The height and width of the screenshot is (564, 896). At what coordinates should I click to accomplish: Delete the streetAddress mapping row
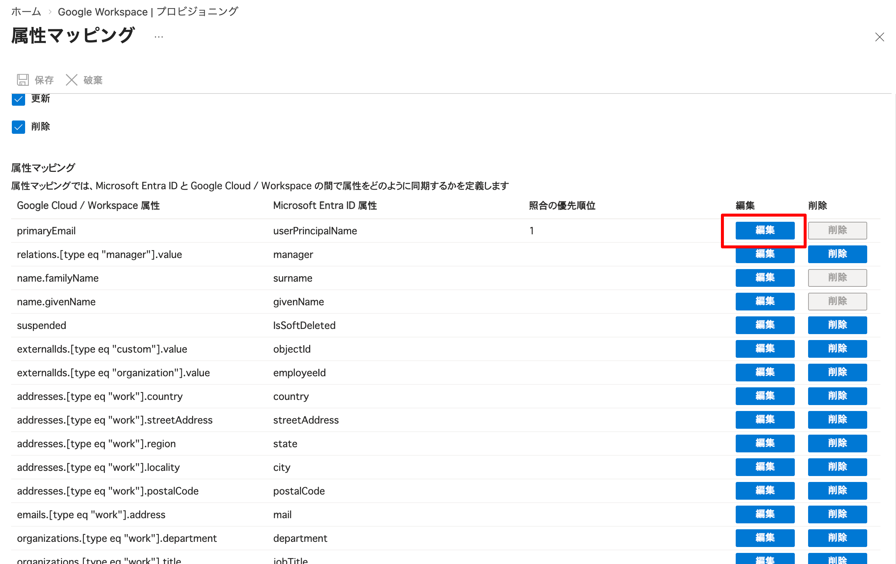coord(837,419)
